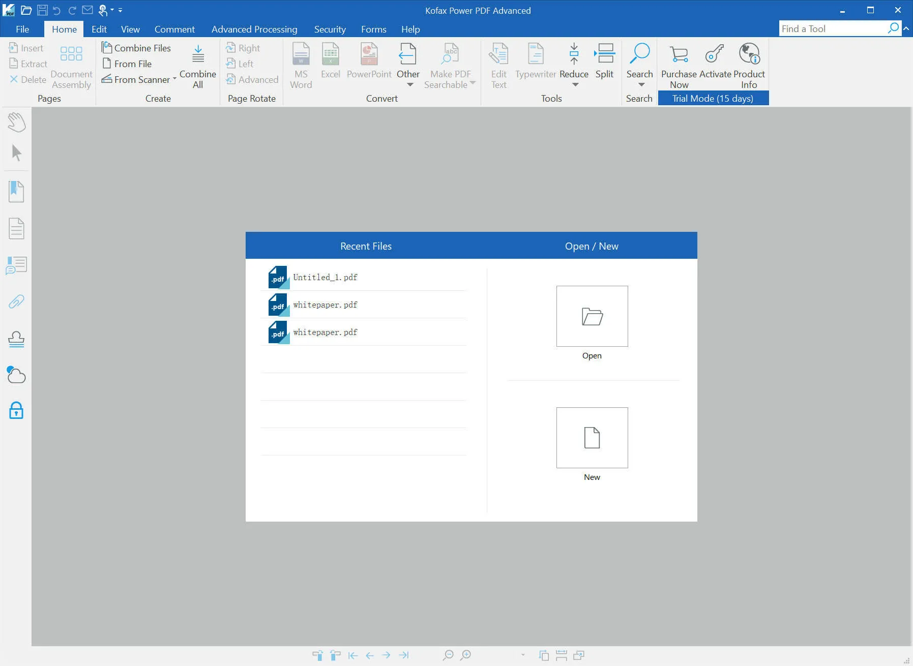Switch to the View tab

(130, 29)
